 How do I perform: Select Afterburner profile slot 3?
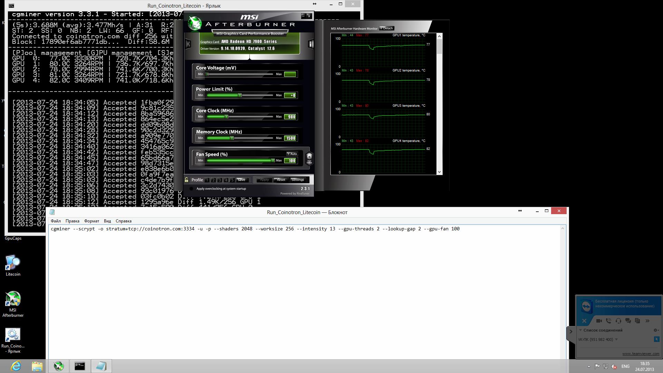tap(220, 180)
